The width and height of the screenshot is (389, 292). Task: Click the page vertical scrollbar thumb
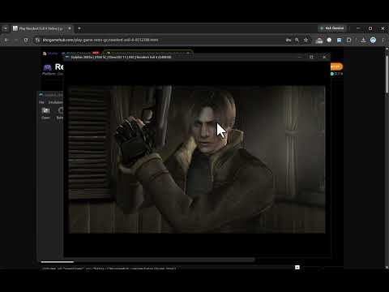click(x=387, y=75)
